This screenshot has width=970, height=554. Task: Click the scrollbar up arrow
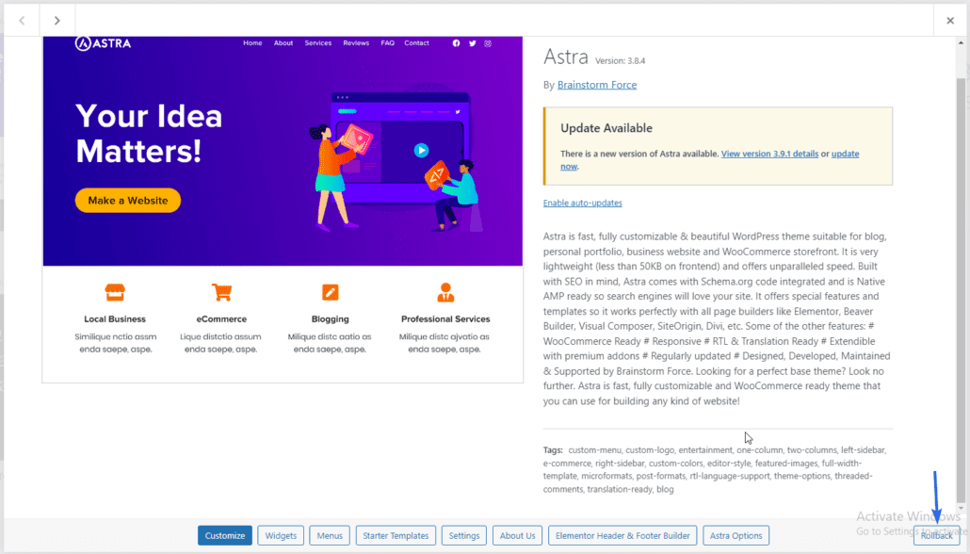[x=961, y=43]
